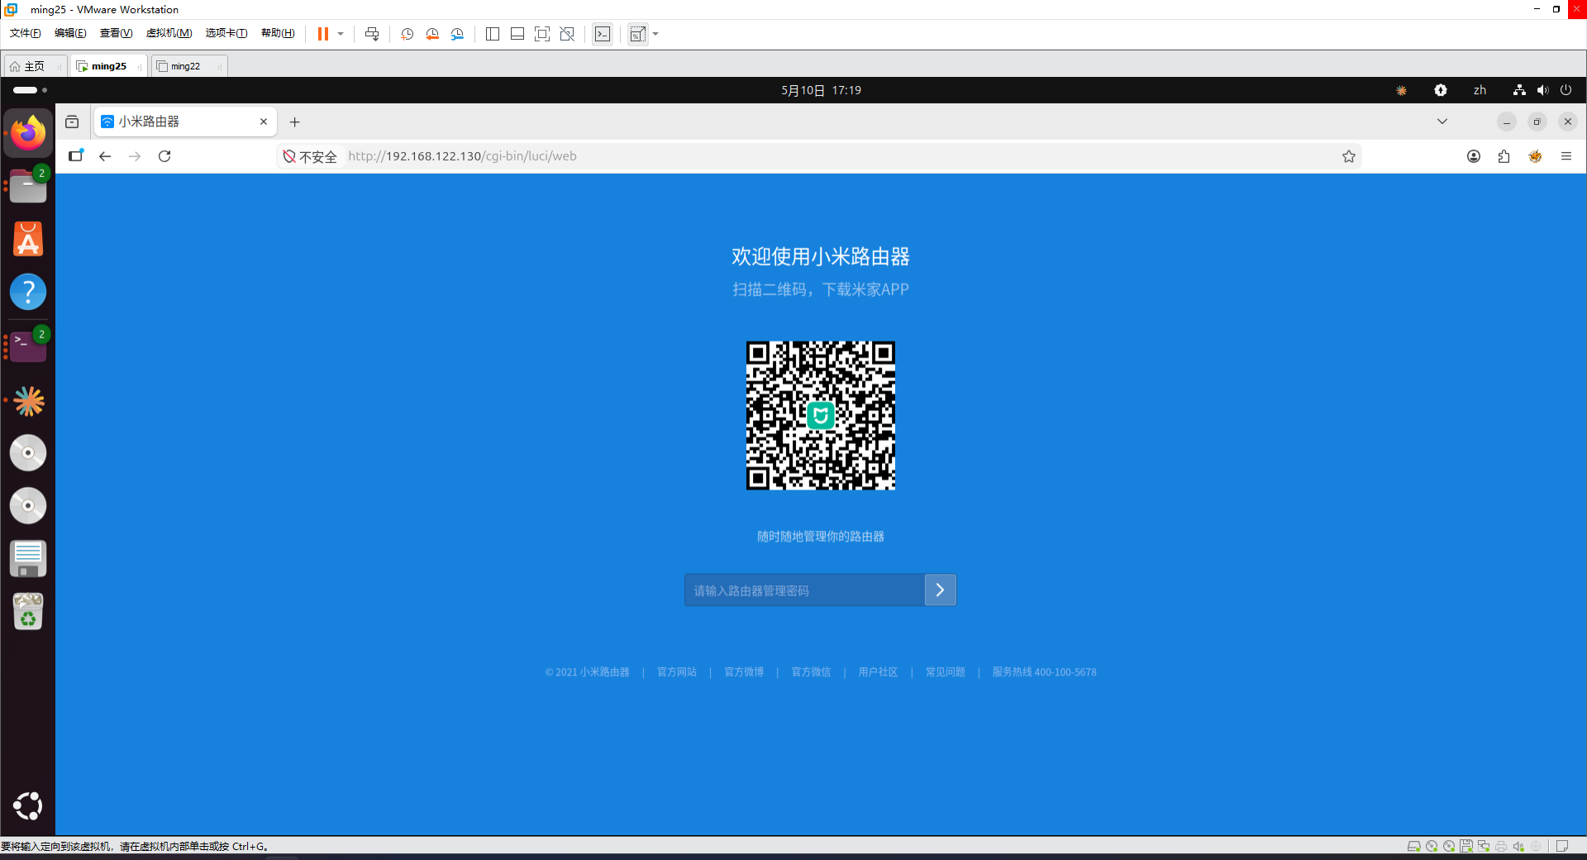Viewport: 1587px width, 860px height.
Task: Go back to the previous page
Action: [105, 156]
